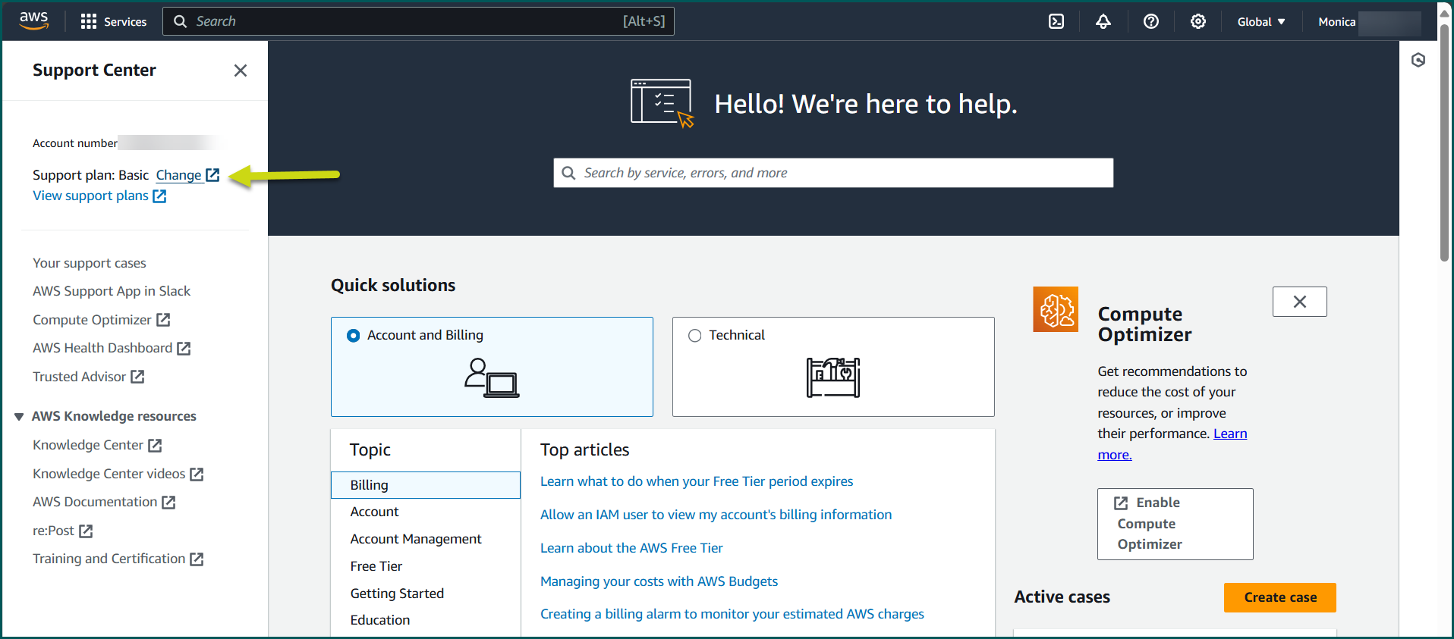Open IAM user billing information article

(x=716, y=515)
